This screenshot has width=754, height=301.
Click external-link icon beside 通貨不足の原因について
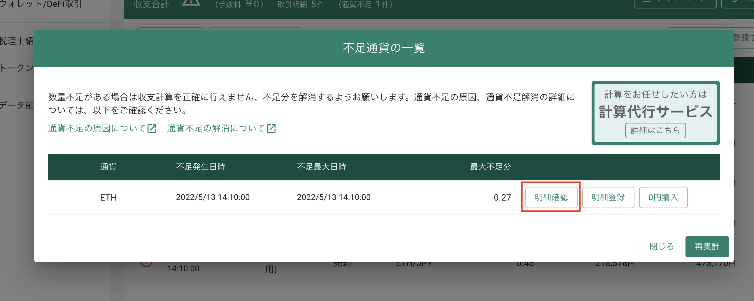pos(152,129)
